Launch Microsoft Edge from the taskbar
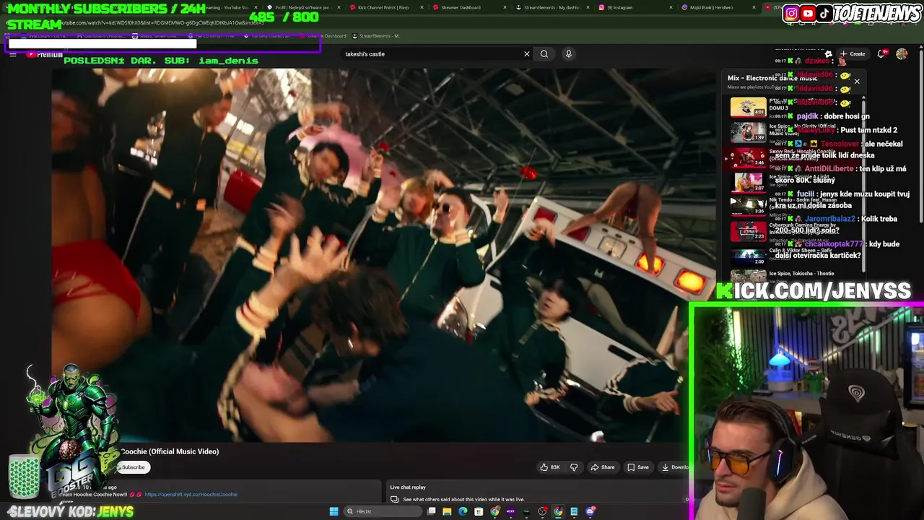Viewport: 924px width, 520px height. click(463, 511)
